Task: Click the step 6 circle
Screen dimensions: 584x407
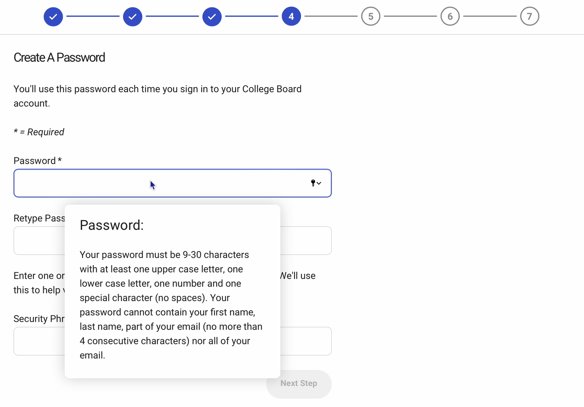Action: pos(450,16)
